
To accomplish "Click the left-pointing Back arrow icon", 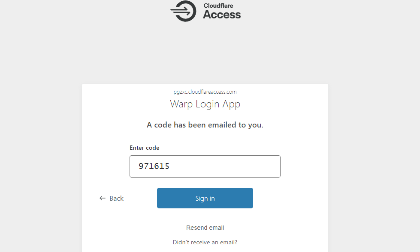I will tap(103, 198).
